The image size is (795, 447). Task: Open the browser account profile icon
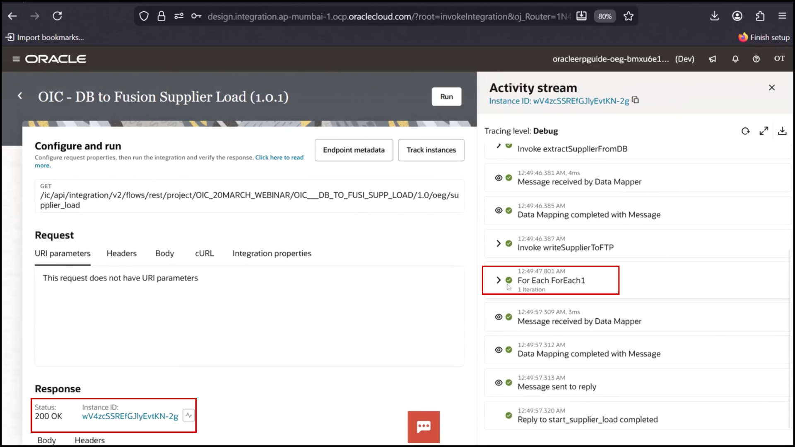pos(737,16)
